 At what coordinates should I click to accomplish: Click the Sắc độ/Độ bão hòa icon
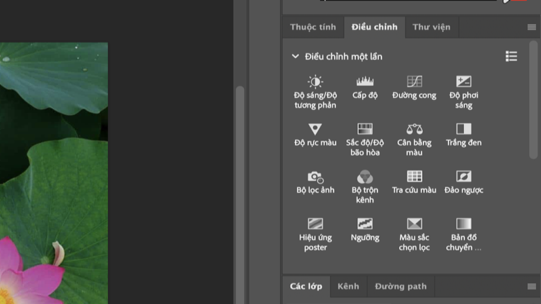pyautogui.click(x=365, y=129)
